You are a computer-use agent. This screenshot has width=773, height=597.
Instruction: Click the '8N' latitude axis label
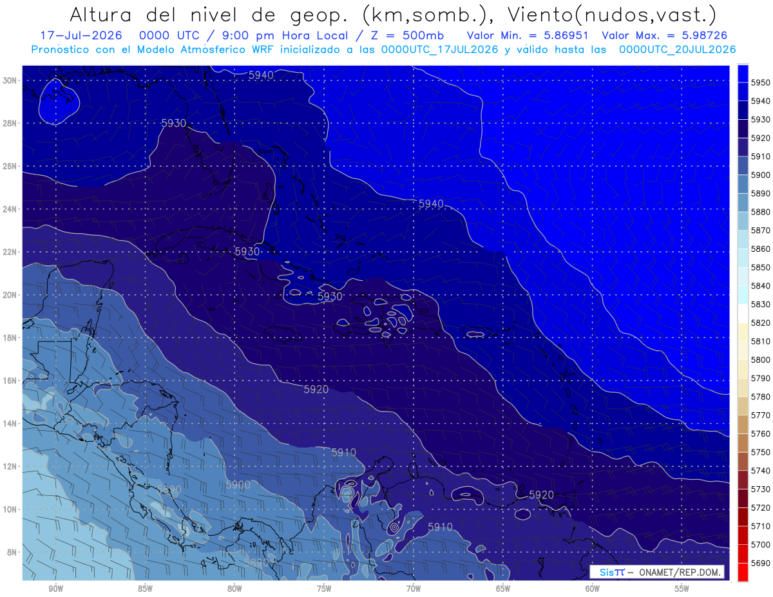click(12, 553)
